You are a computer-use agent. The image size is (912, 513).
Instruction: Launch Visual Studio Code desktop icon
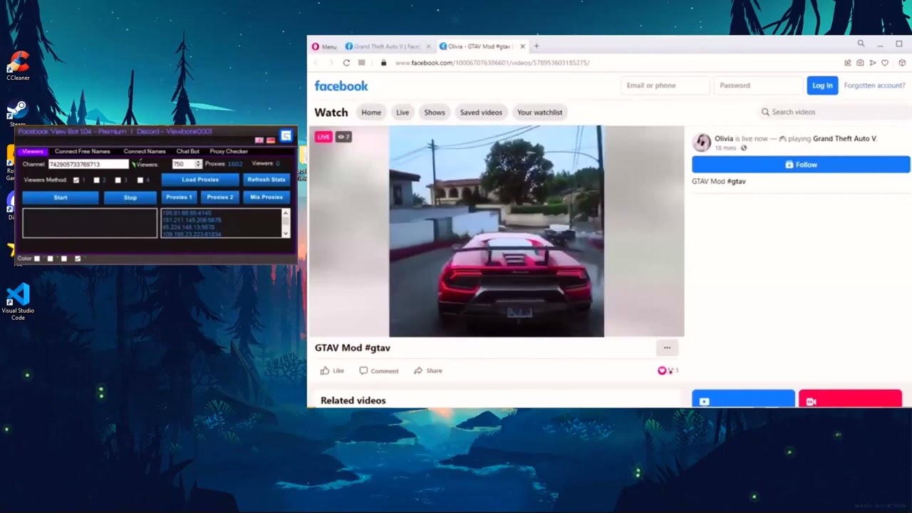click(18, 301)
